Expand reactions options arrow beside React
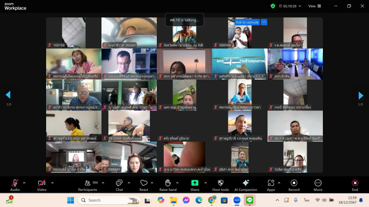Viewport: 369px width, 207px height. [x=152, y=183]
